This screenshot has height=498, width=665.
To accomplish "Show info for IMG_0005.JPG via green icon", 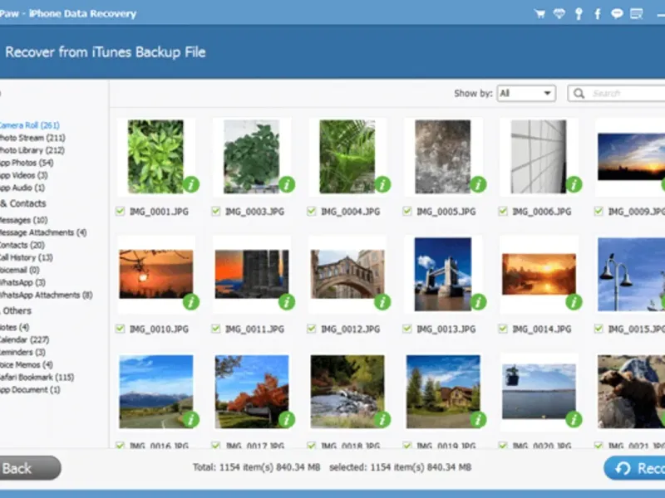I will coord(479,184).
